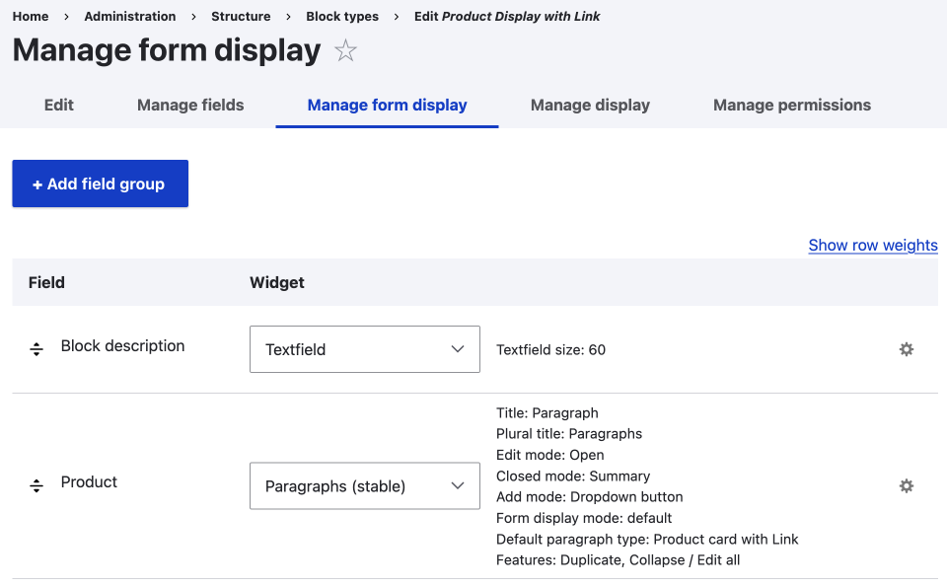The width and height of the screenshot is (947, 587).
Task: Open Administration breadcrumb link
Action: coord(130,16)
